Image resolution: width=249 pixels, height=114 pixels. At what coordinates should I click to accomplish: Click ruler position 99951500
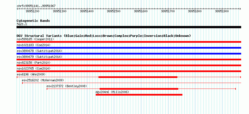tap(114, 11)
